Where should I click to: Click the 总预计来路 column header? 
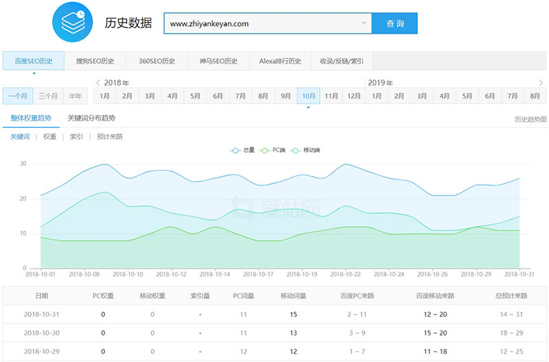(511, 295)
